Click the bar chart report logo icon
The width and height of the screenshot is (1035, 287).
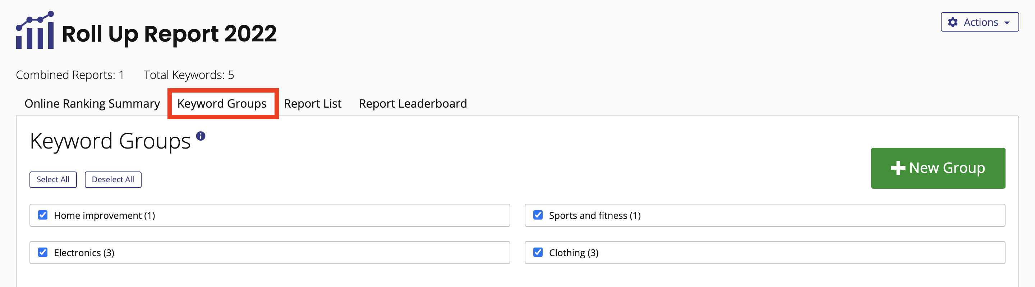click(x=34, y=30)
